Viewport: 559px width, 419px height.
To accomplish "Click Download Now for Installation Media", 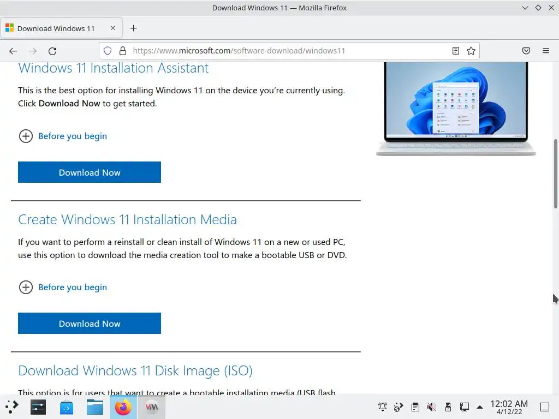I will [x=90, y=323].
